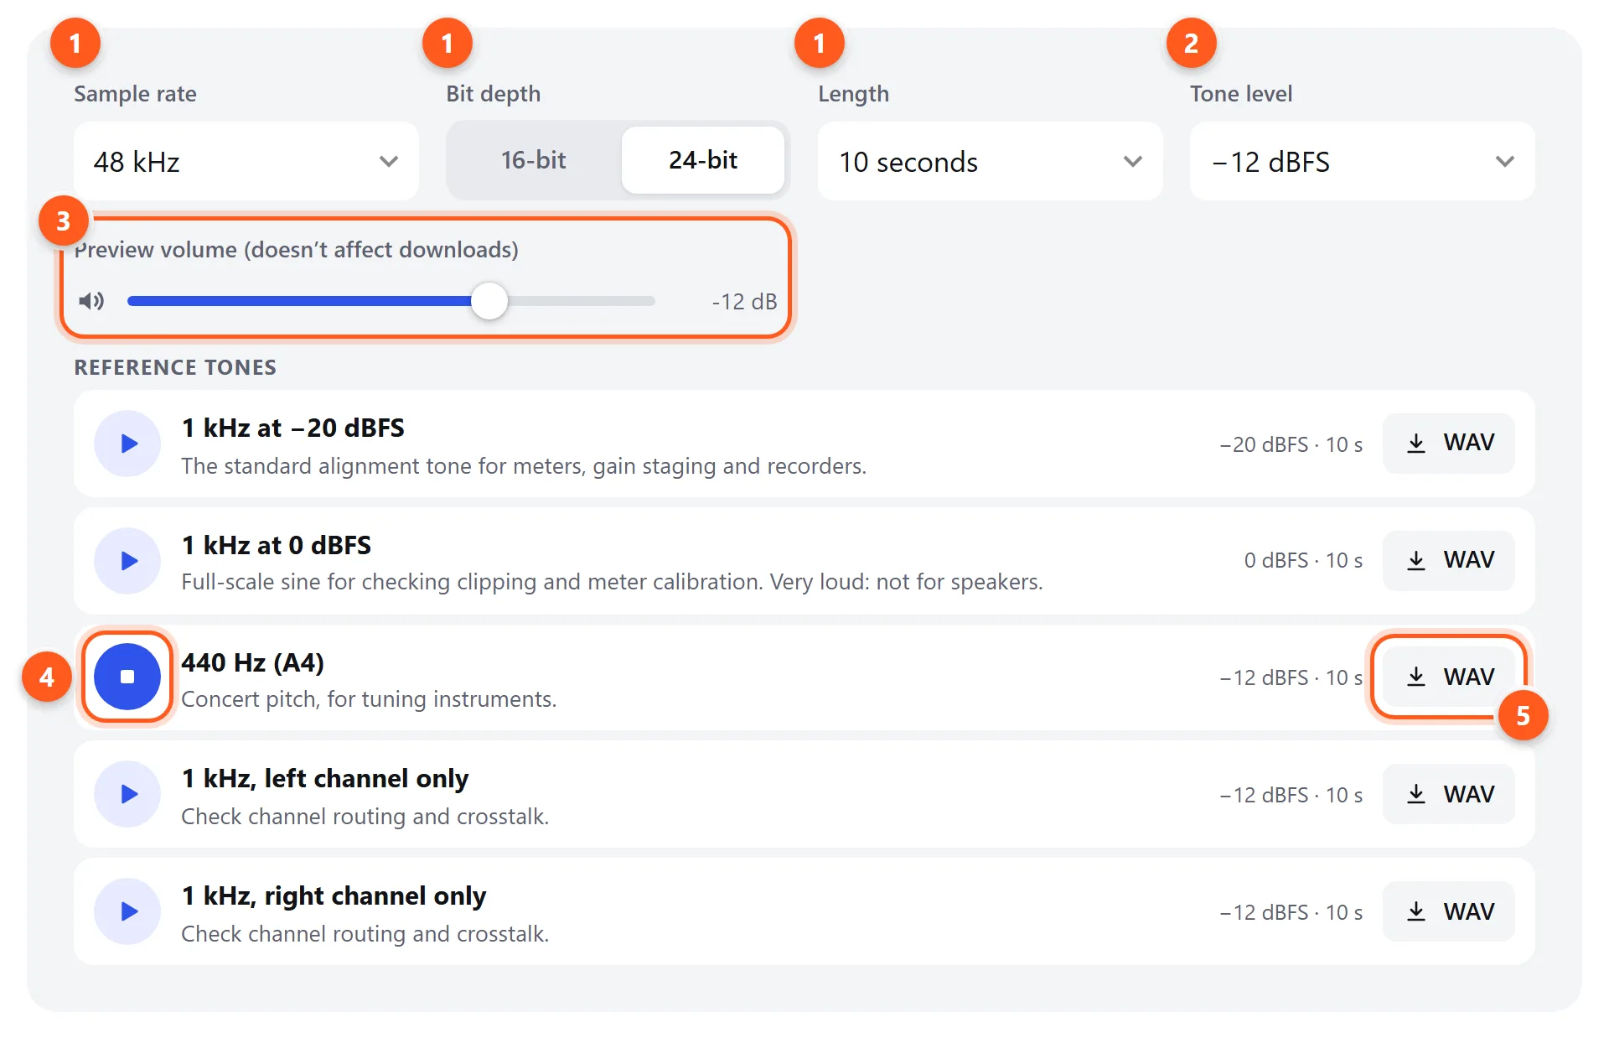This screenshot has height=1038, width=1609.
Task: Click the '1 kHz, left channel only' title
Action: coord(325,779)
